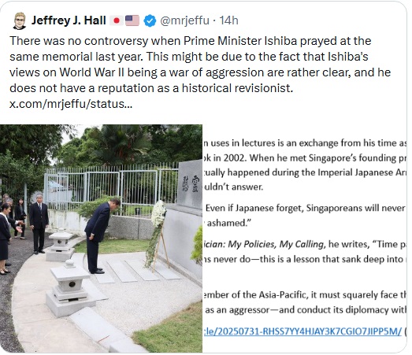Click the blue verified checkmark badge
Screen dimensions: 412x355
(150, 21)
